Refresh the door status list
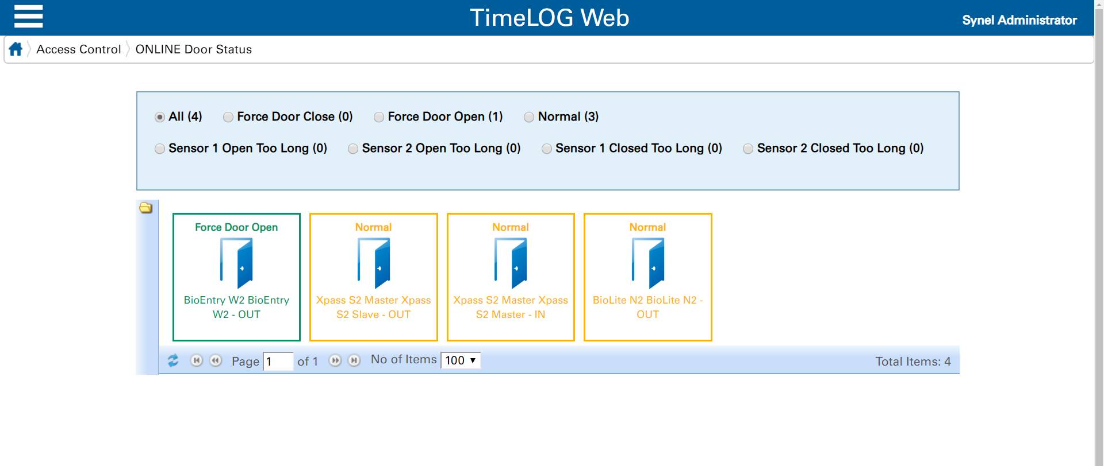The image size is (1104, 466). pos(173,360)
